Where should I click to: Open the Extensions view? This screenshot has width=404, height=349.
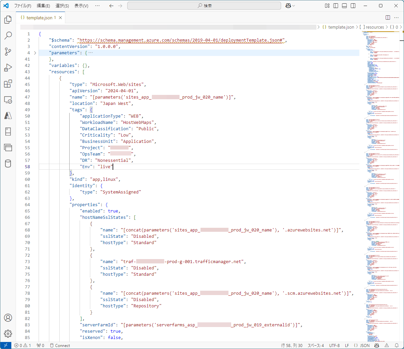(x=8, y=84)
